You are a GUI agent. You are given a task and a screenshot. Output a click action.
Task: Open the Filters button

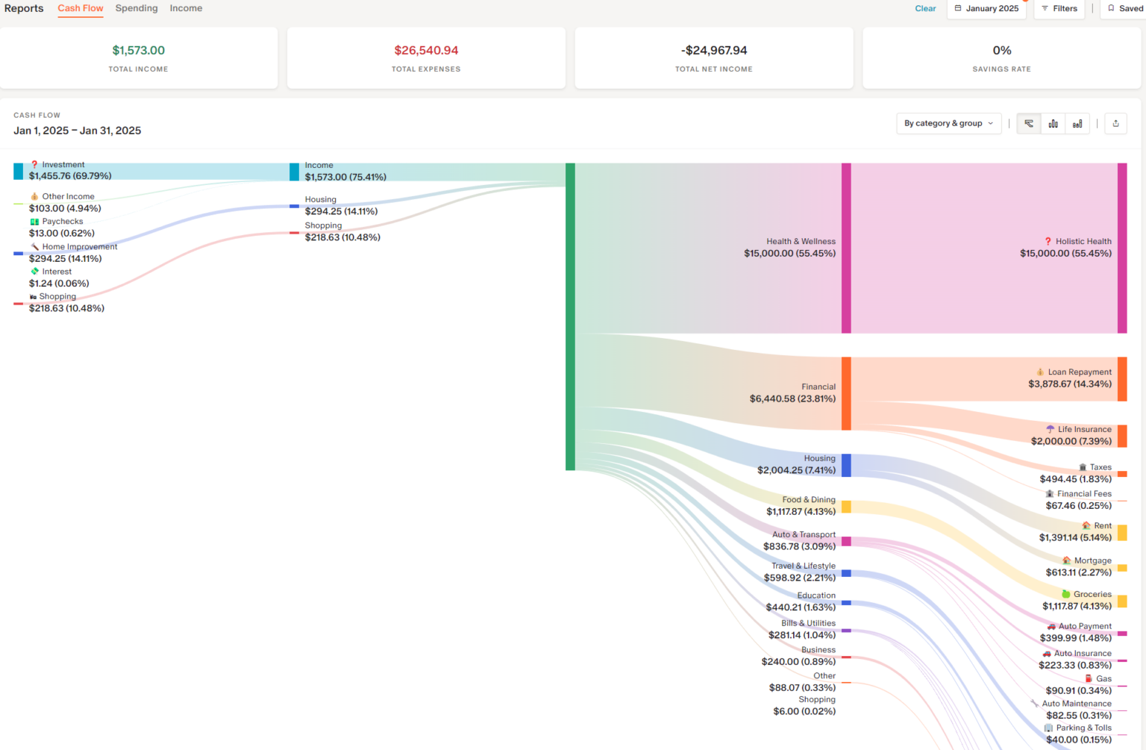[x=1059, y=9]
